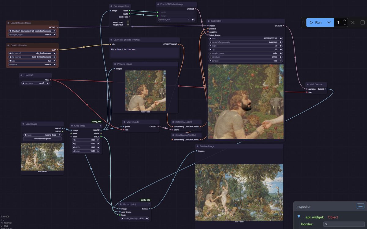The height and width of the screenshot is (229, 367).
Task: Click the right arrow to increase Crop width
Action: 98,147
